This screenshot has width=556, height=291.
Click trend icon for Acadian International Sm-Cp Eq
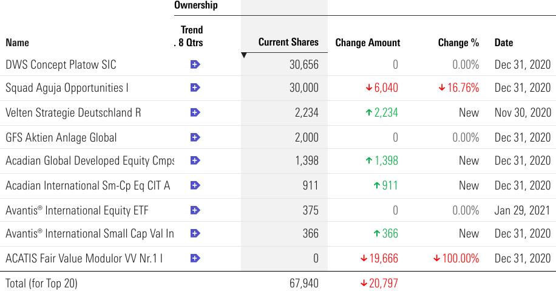tap(195, 185)
